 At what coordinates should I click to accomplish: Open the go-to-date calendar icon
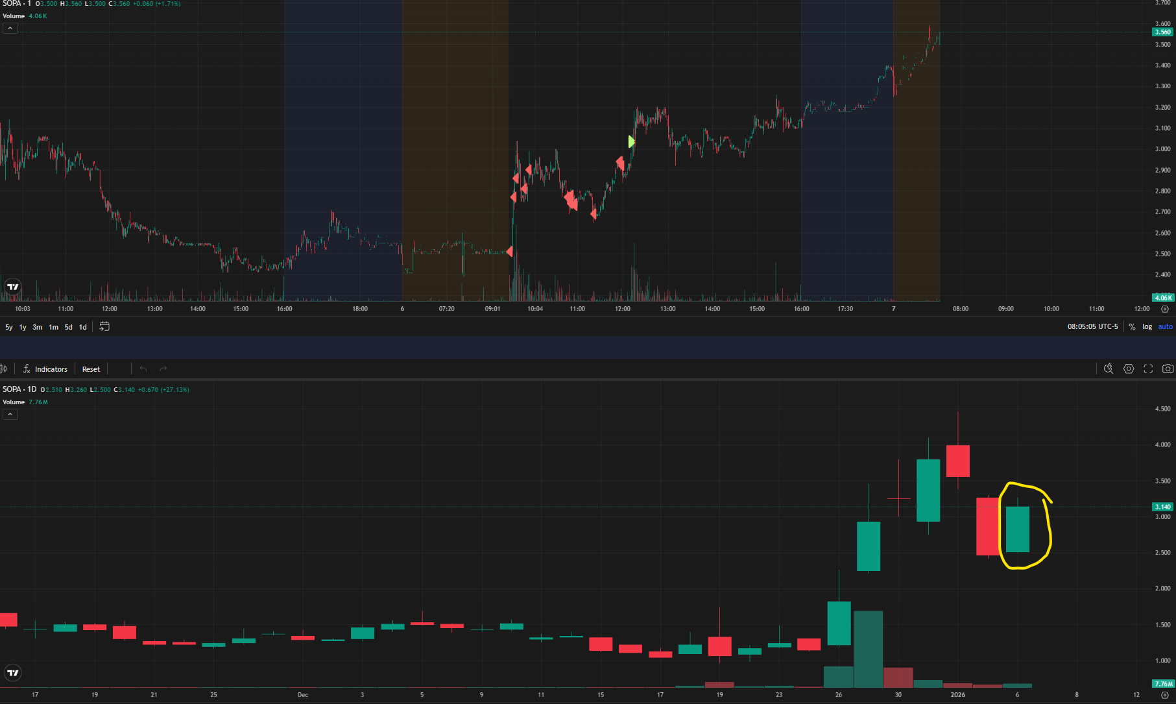(x=104, y=327)
